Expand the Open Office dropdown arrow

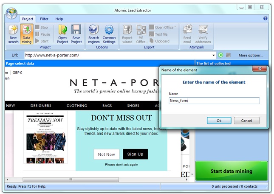coord(175,27)
